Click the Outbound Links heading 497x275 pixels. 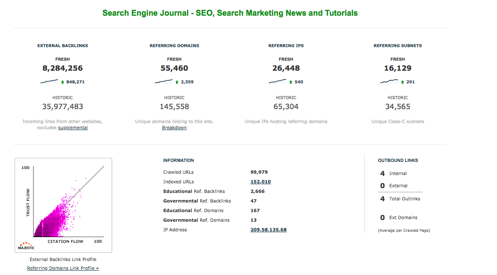coord(398,161)
